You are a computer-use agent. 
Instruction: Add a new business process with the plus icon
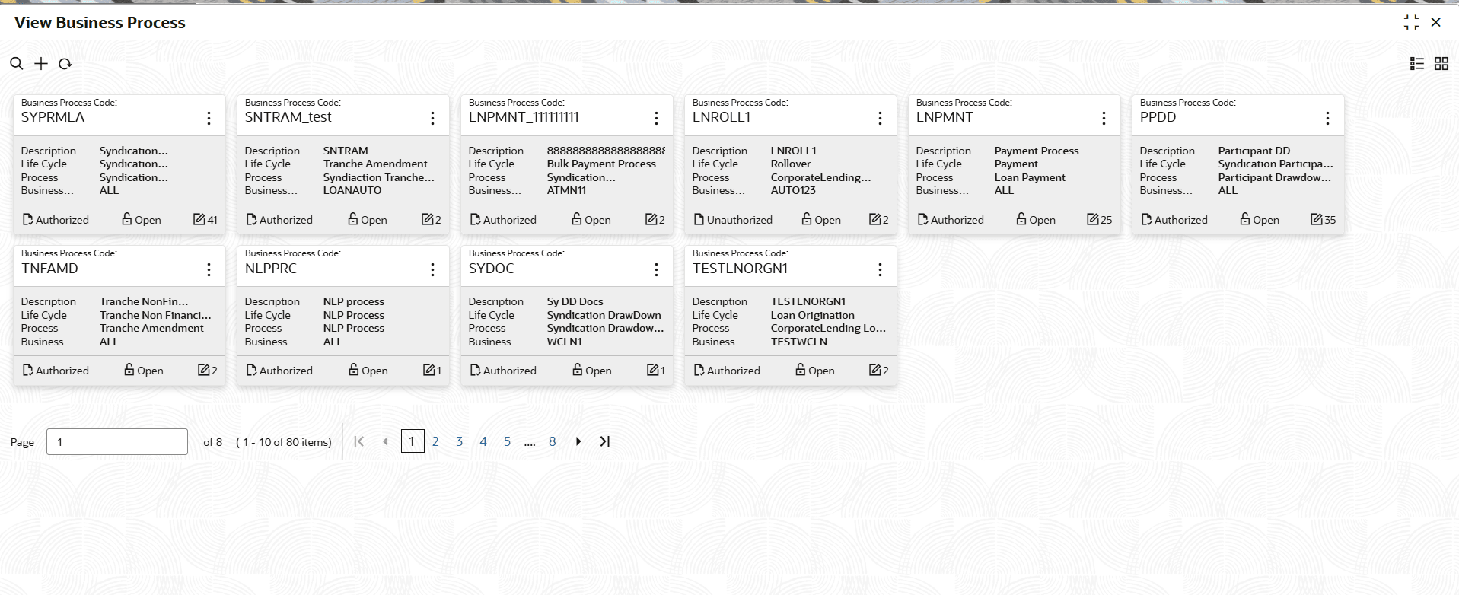click(41, 64)
